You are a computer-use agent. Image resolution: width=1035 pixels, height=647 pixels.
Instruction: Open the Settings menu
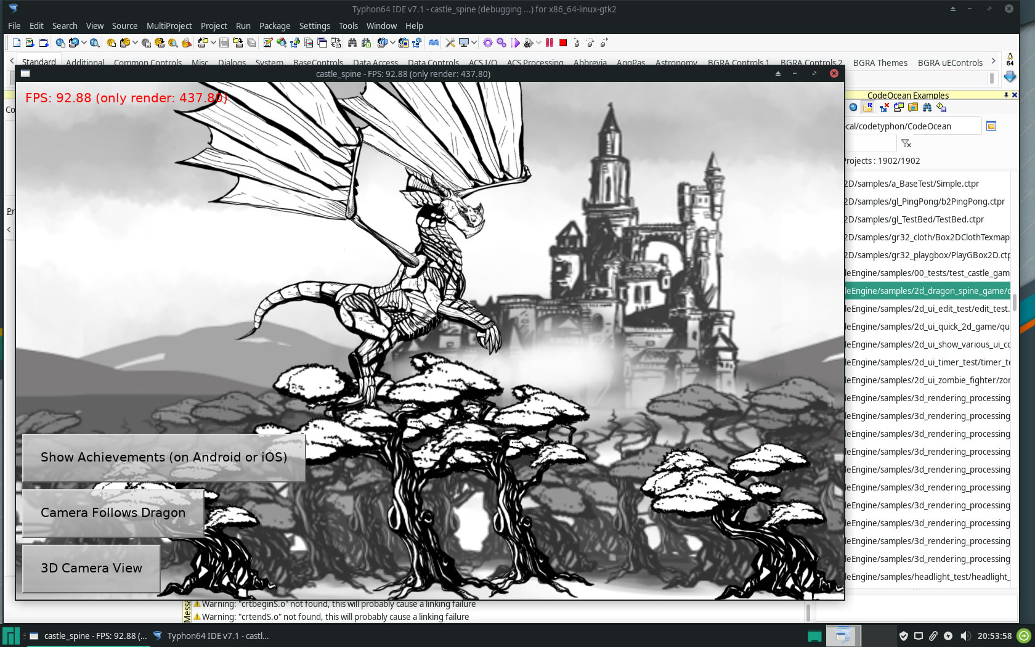click(315, 26)
